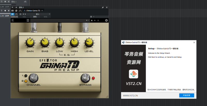This screenshot has height=106, width=207.
Task: Open the routing icon in plugin header
Action: (20, 11)
